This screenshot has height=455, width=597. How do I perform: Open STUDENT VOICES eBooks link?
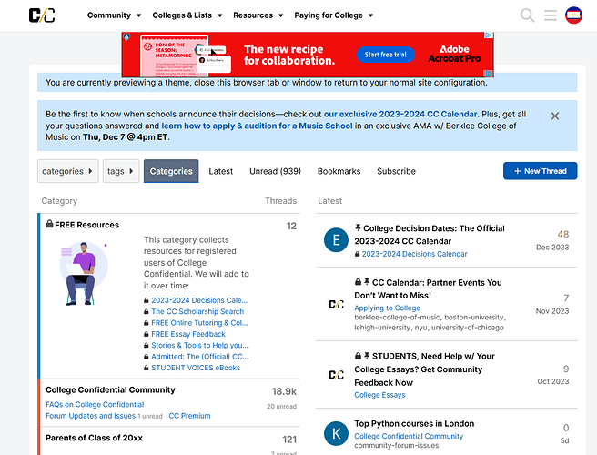[196, 368]
